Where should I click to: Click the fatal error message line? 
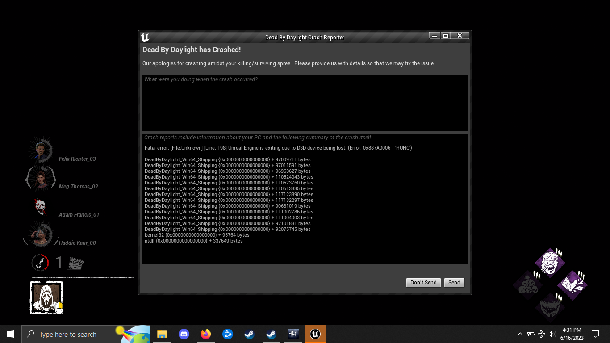click(x=278, y=148)
